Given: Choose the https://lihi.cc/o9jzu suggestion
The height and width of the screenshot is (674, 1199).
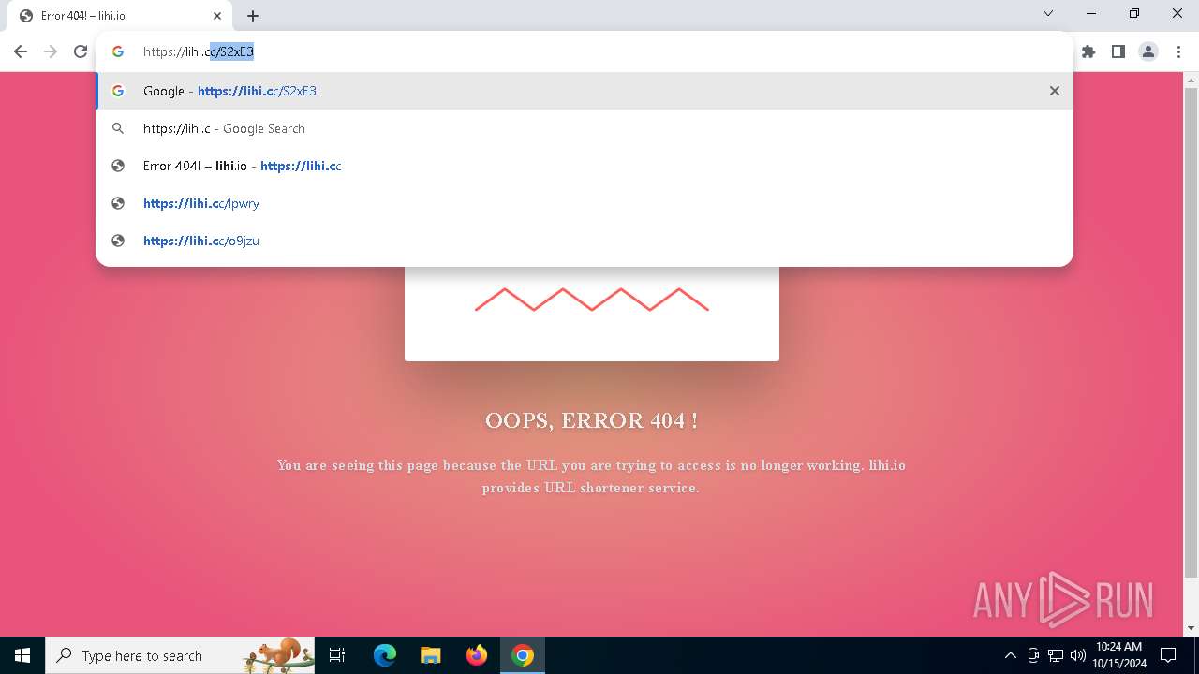Looking at the screenshot, I should [585, 241].
